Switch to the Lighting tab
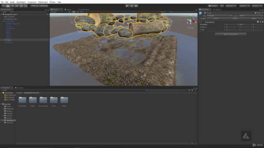 click(x=217, y=9)
